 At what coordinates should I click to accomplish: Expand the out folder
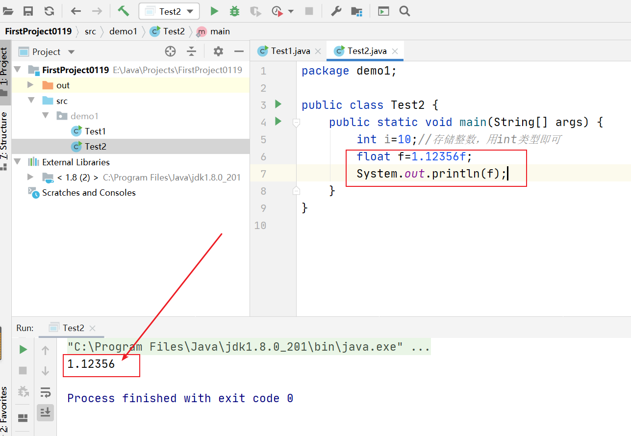click(x=30, y=85)
